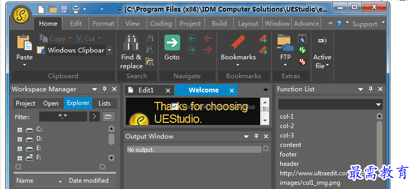Toggle the Function List panel pin
The image size is (413, 189).
[x=371, y=89]
